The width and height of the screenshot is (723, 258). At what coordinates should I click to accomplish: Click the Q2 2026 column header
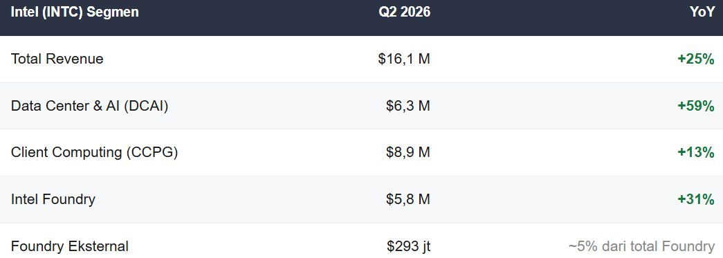pyautogui.click(x=404, y=12)
